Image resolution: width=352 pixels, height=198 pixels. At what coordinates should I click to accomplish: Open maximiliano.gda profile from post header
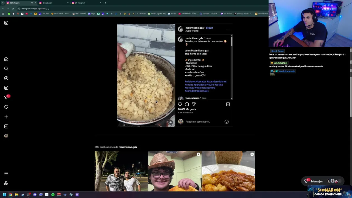[x=194, y=28]
